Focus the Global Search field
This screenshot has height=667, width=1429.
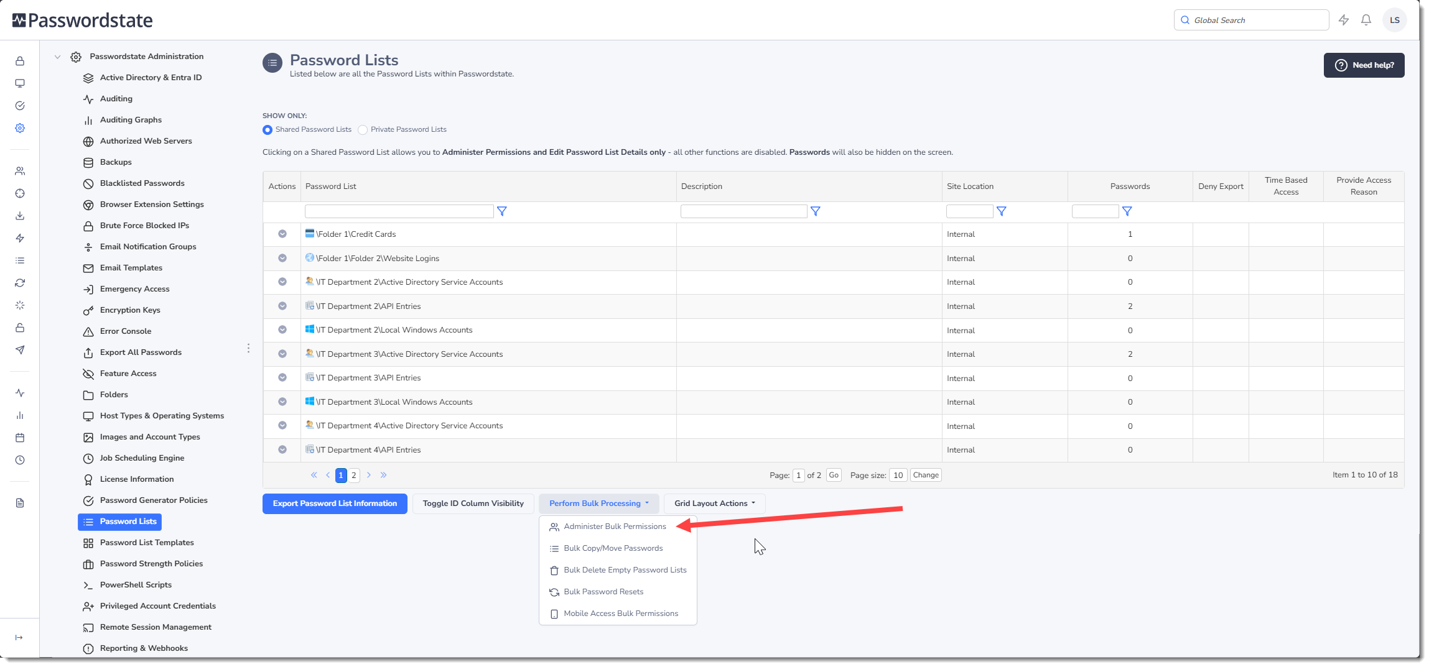coord(1251,20)
